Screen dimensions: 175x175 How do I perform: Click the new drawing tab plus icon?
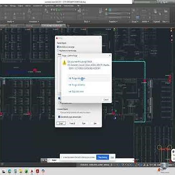tap(68, 26)
